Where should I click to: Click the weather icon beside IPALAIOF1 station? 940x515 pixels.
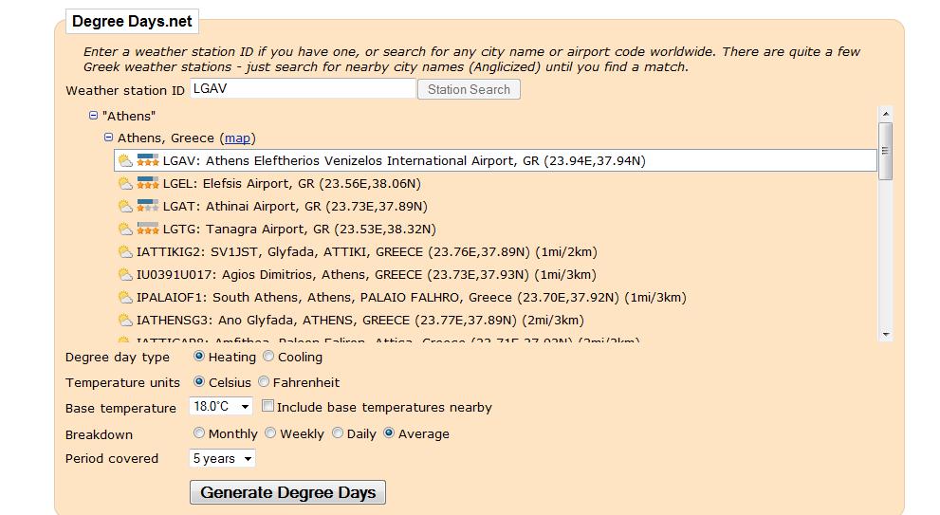(124, 298)
